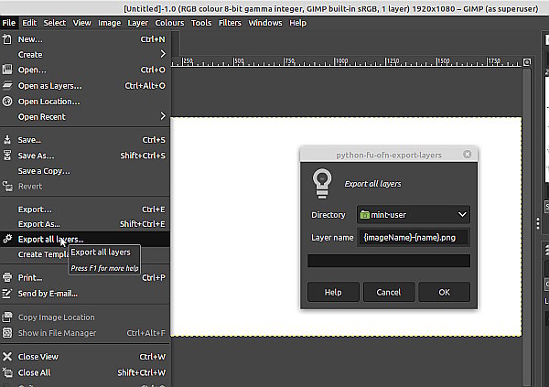Click the mint-user folder icon
This screenshot has width=549, height=387.
(x=364, y=215)
